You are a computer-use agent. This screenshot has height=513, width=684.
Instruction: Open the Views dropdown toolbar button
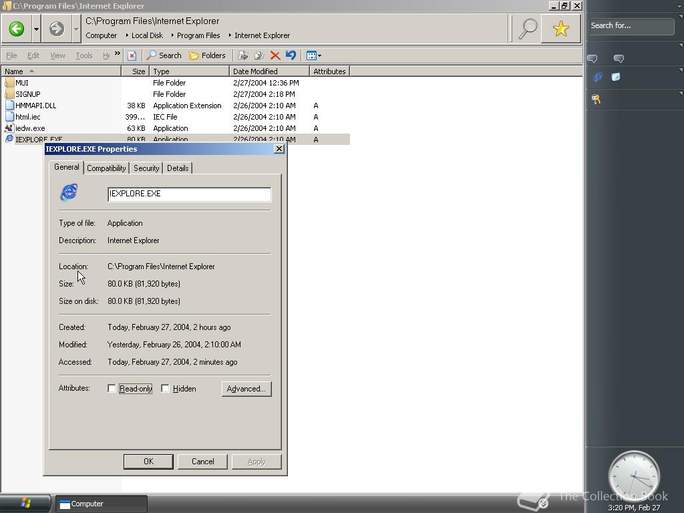point(314,55)
